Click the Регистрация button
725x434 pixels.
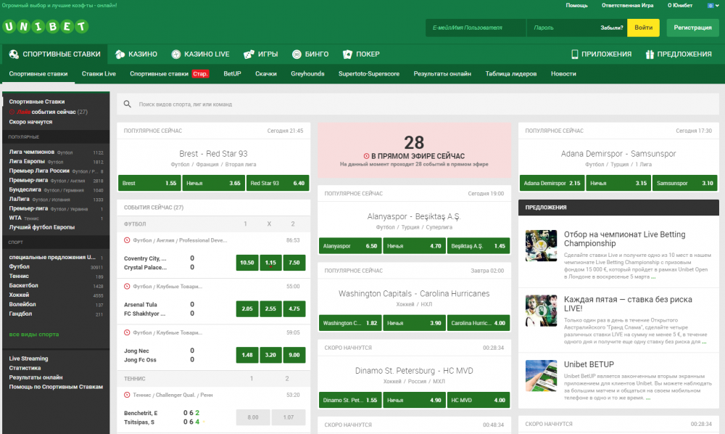pyautogui.click(x=692, y=28)
